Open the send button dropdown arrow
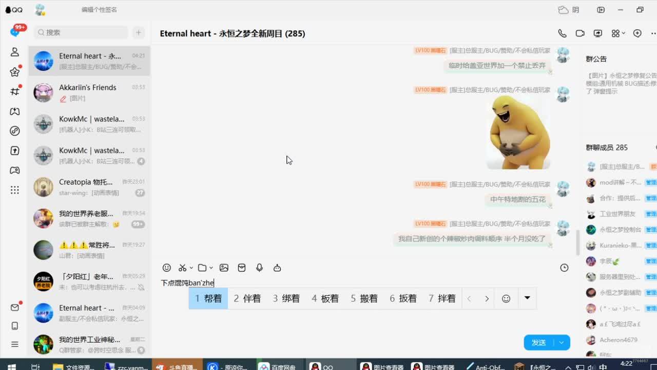The width and height of the screenshot is (657, 370). point(562,342)
